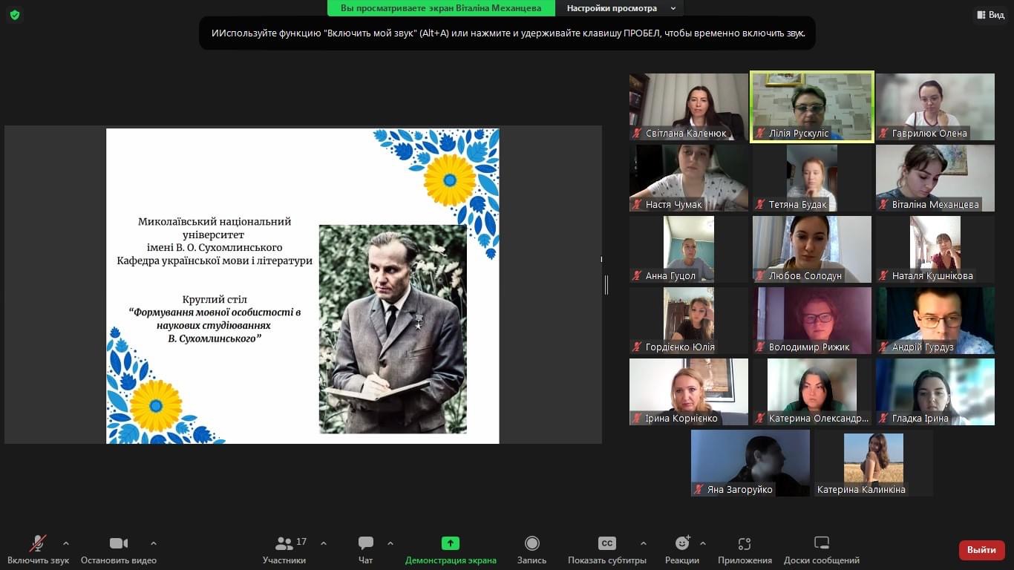Open the Participants panel icon
The width and height of the screenshot is (1014, 570).
[x=284, y=544]
